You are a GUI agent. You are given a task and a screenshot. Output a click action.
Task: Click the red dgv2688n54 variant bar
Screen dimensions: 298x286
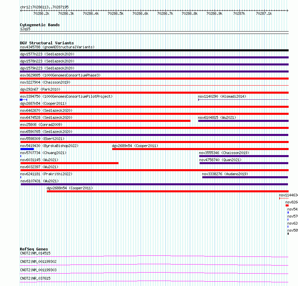pyautogui.click(x=168, y=191)
